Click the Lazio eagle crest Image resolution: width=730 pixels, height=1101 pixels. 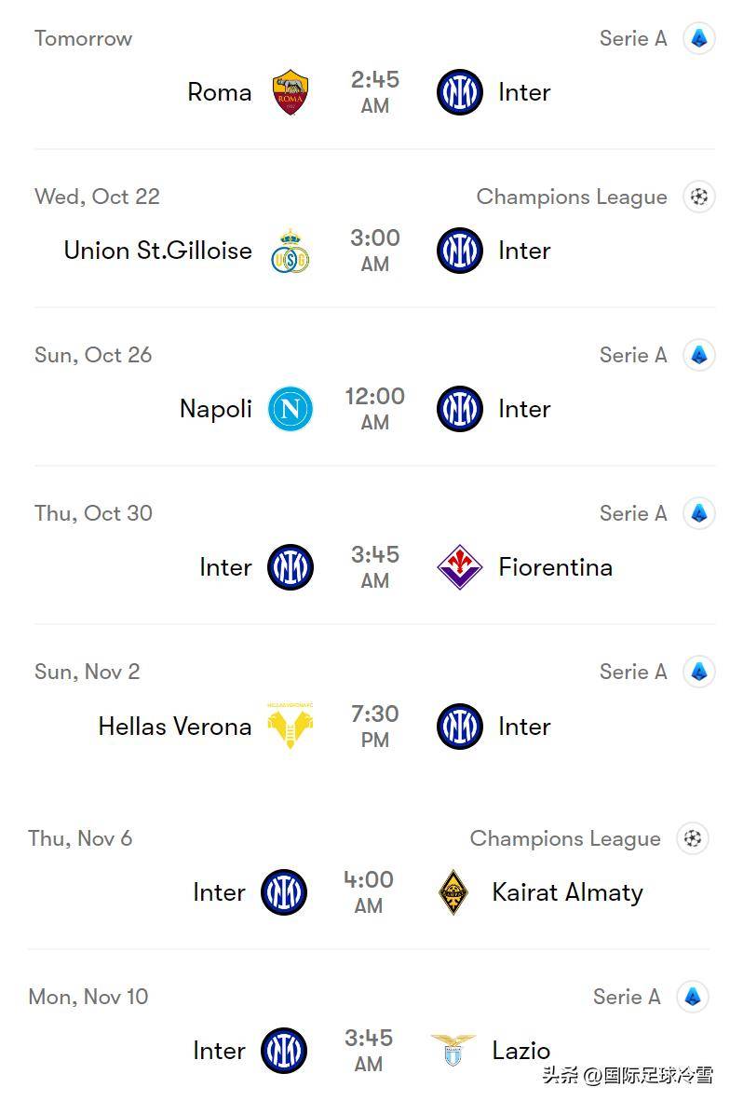click(453, 1051)
